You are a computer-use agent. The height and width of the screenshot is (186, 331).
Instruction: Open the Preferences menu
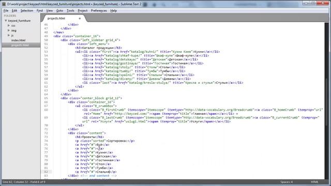tap(99, 10)
